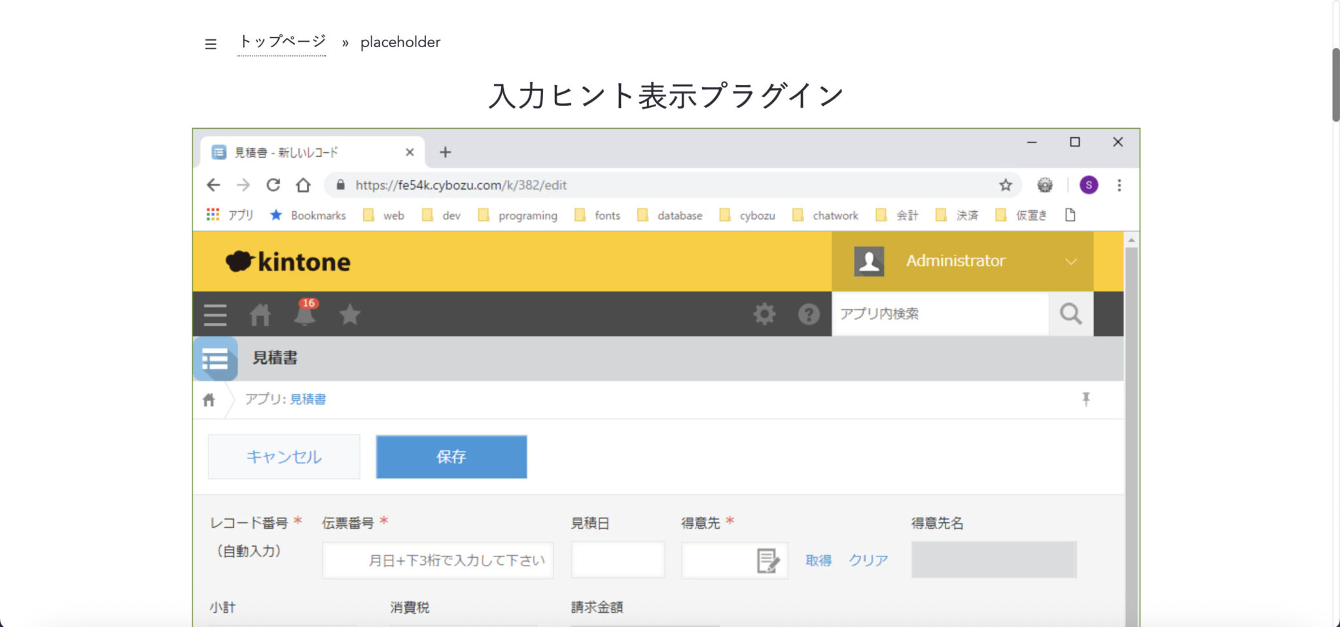This screenshot has width=1340, height=627.
Task: Click the kintone home icon
Action: click(x=260, y=314)
